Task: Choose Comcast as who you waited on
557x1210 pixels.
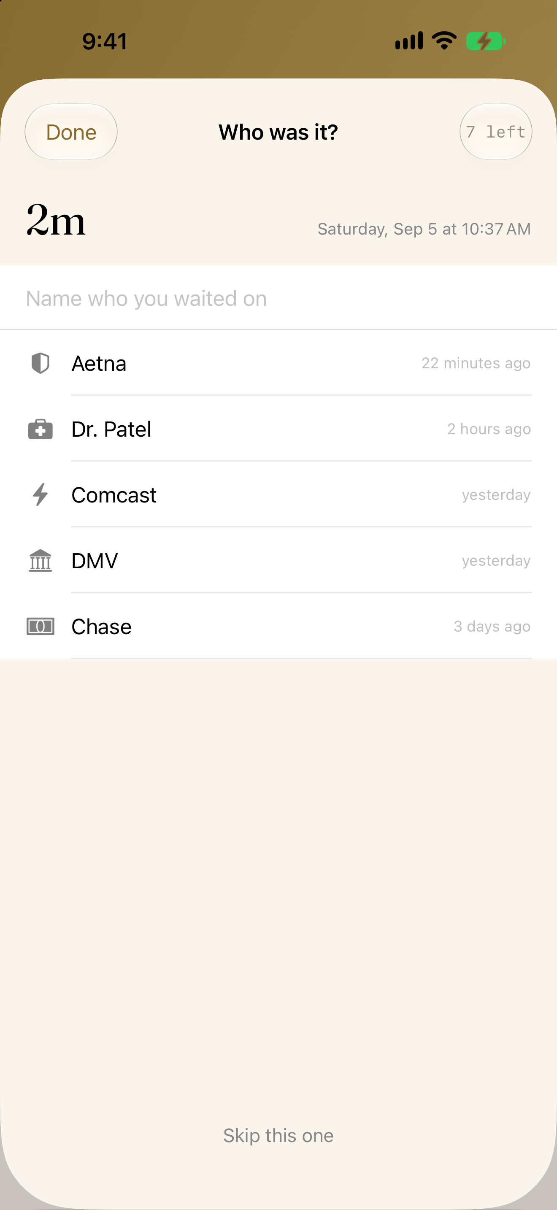Action: pos(278,494)
